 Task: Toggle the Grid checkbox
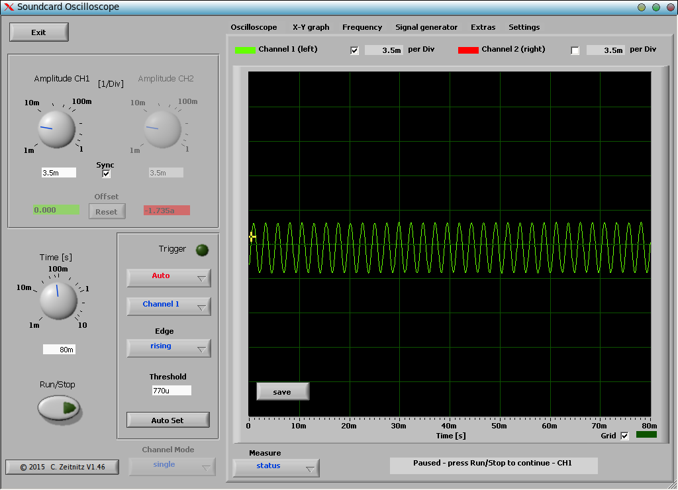click(624, 436)
